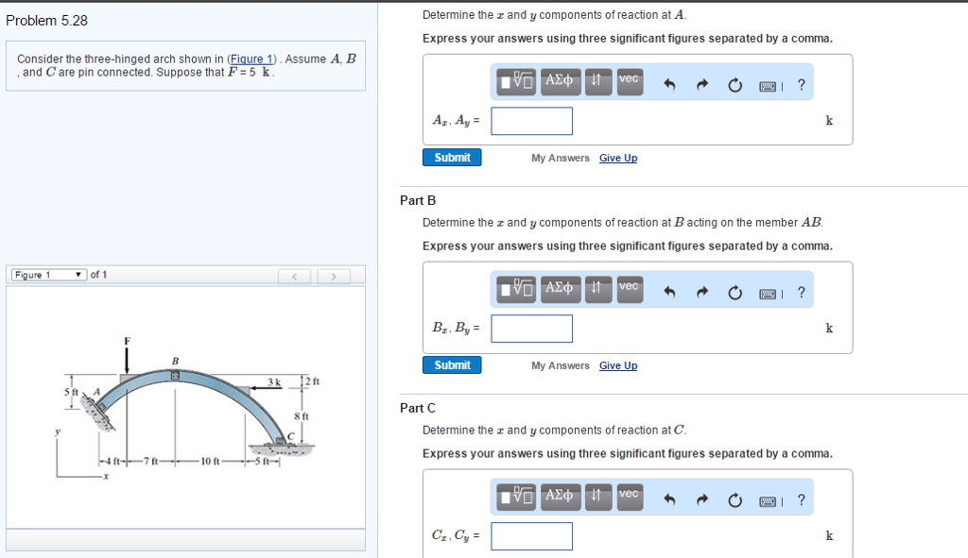The image size is (968, 558).
Task: Open My Answers for Part A
Action: [x=559, y=158]
